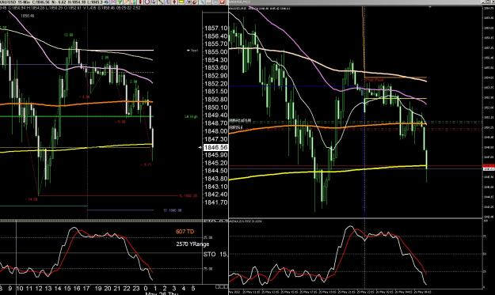Click the 1855.46 label near left chart top
495x295 pixels.
tap(28, 16)
